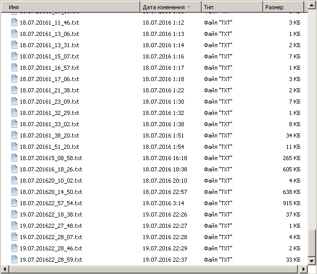Screen dimensions: 317x274
Task: Click the horizontal scrollbar left arrow
Action: point(5,269)
